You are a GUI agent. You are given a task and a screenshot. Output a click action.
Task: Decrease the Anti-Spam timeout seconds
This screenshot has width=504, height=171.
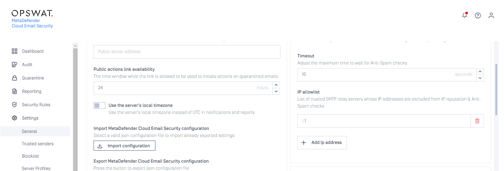pyautogui.click(x=480, y=78)
